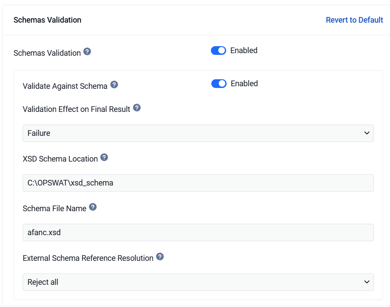Click the External Schema Reference Resolution label
390x307 pixels.
click(x=88, y=258)
